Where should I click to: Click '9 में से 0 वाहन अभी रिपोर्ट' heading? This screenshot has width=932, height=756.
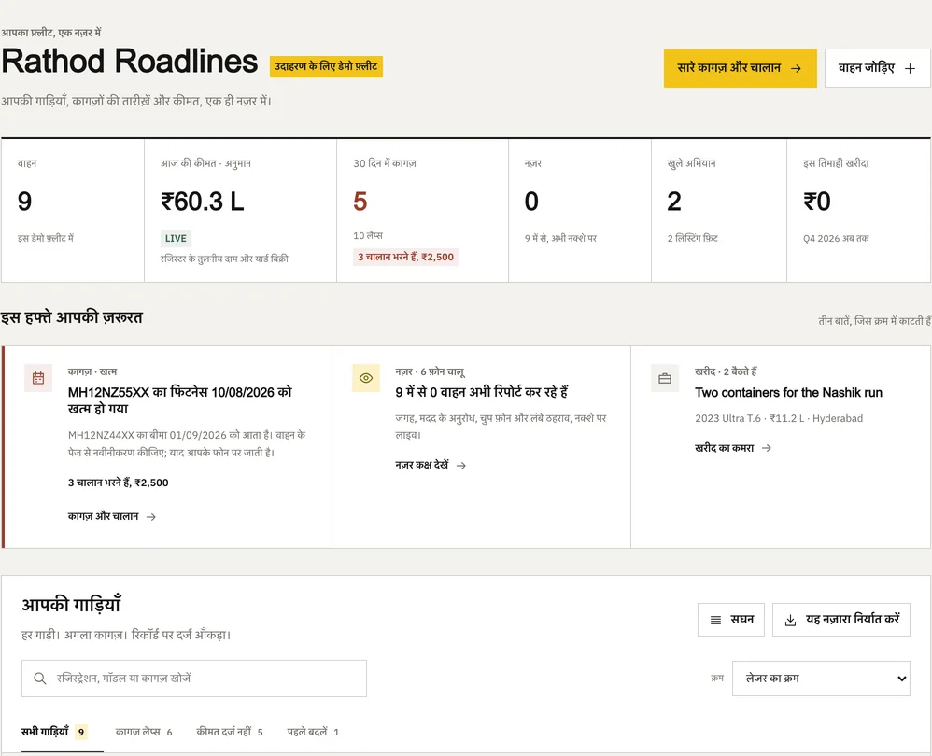click(482, 392)
